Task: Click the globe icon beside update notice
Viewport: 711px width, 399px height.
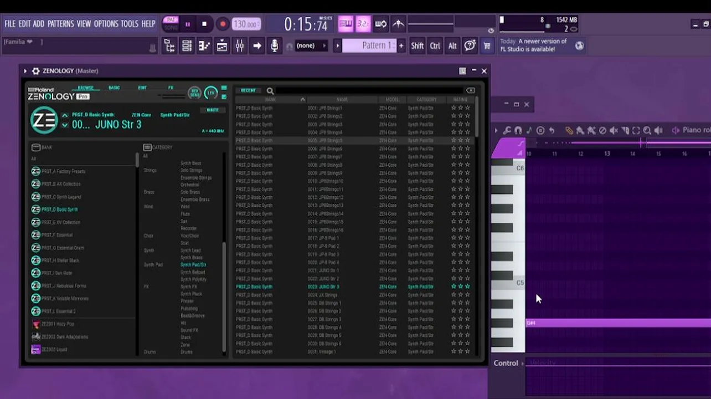Action: pos(579,45)
